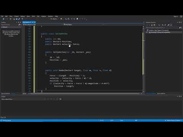This screenshot has width=183, height=137.
Task: Open the Window menu
Action: click(50, 16)
